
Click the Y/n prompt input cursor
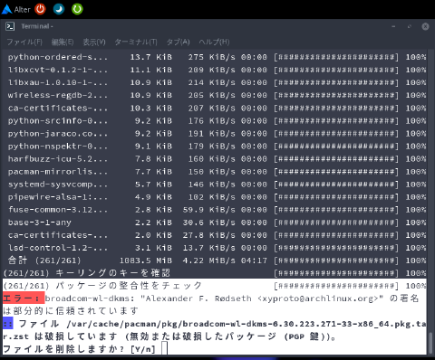pyautogui.click(x=164, y=348)
